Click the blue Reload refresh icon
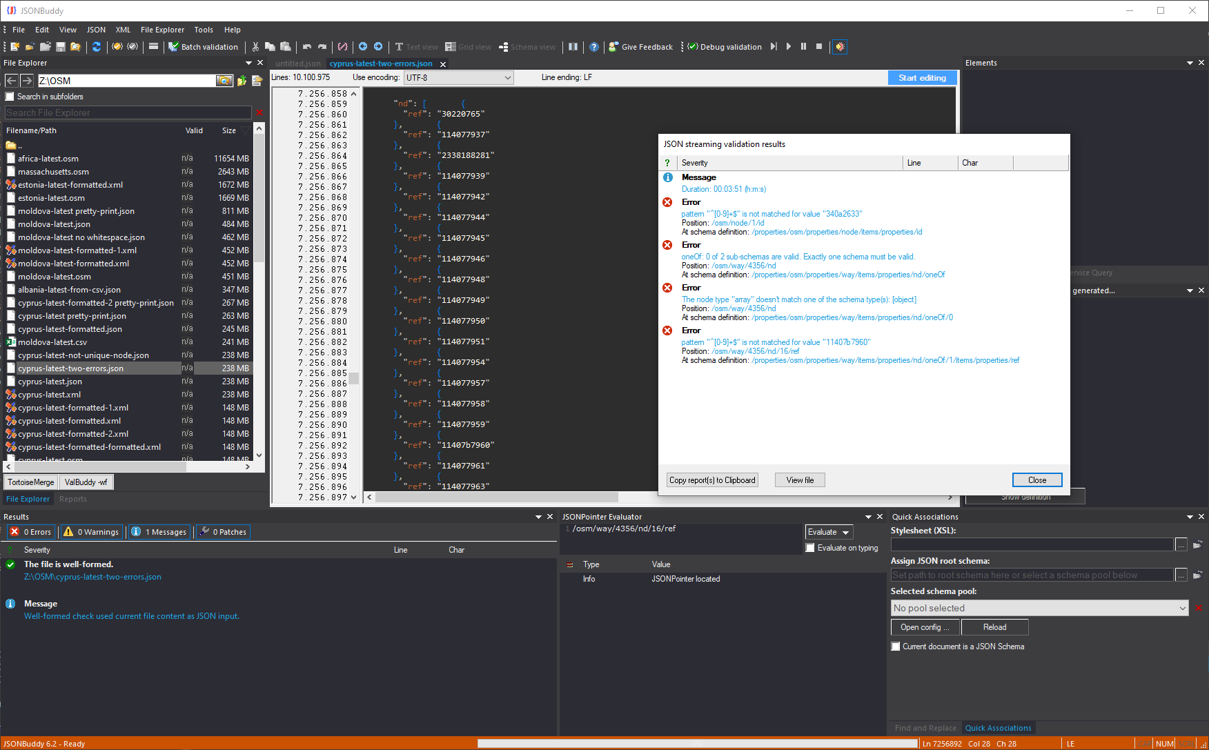 coord(97,47)
